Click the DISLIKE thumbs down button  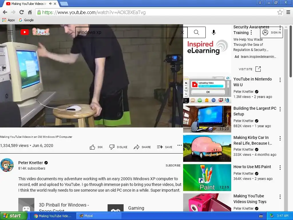[x=118, y=147]
